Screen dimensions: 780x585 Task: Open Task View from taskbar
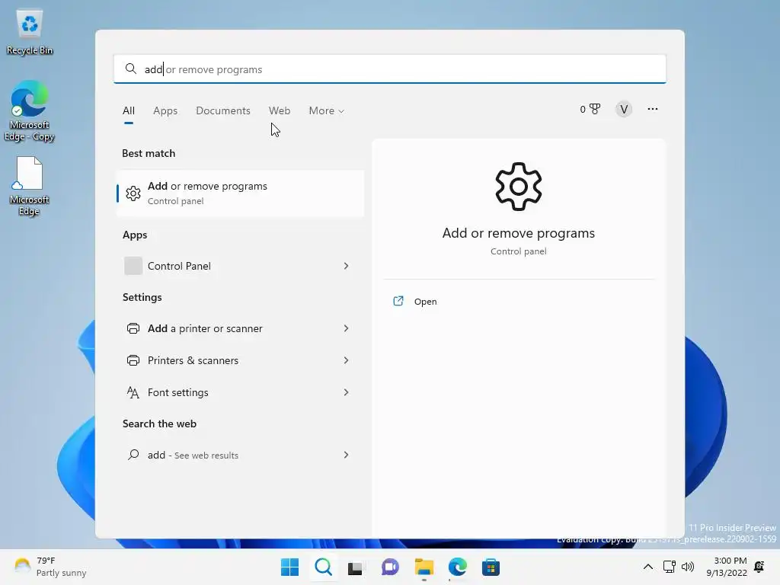(x=355, y=567)
